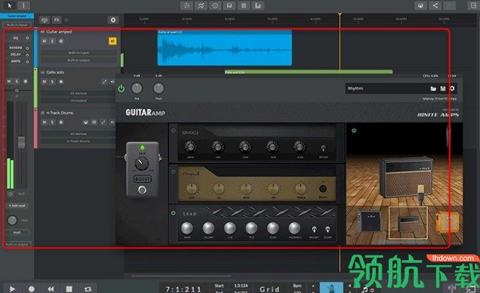This screenshot has height=293, width=480.
Task: Click the channel strip pan slider handle
Action: pyautogui.click(x=17, y=90)
